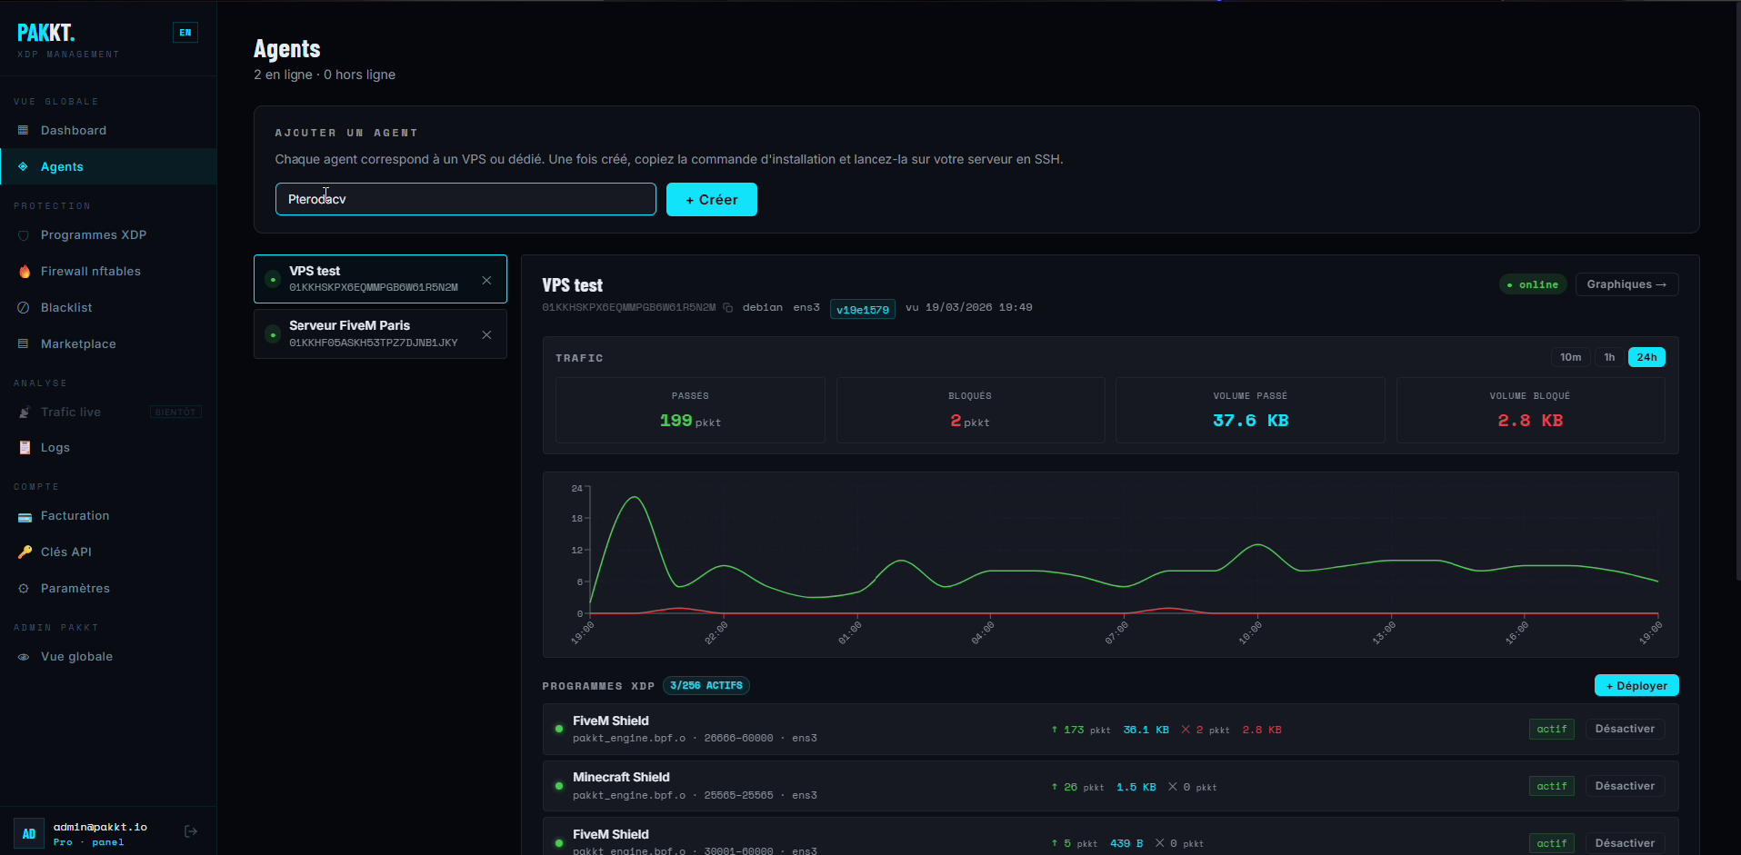Select the 24h traffic time range
Screen dimensions: 1741x855
click(x=1646, y=357)
